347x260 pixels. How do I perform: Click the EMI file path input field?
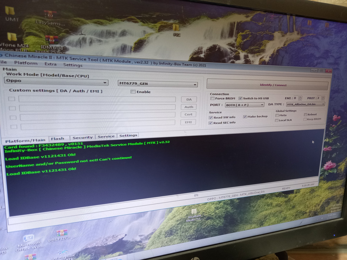coord(98,124)
